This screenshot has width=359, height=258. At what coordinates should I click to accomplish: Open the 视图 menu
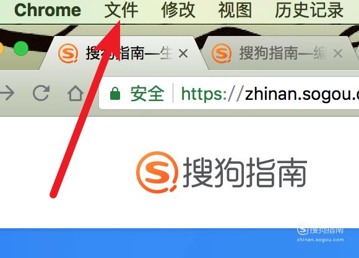tap(235, 11)
